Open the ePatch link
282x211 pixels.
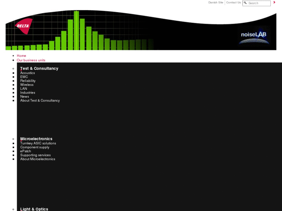tap(26, 151)
